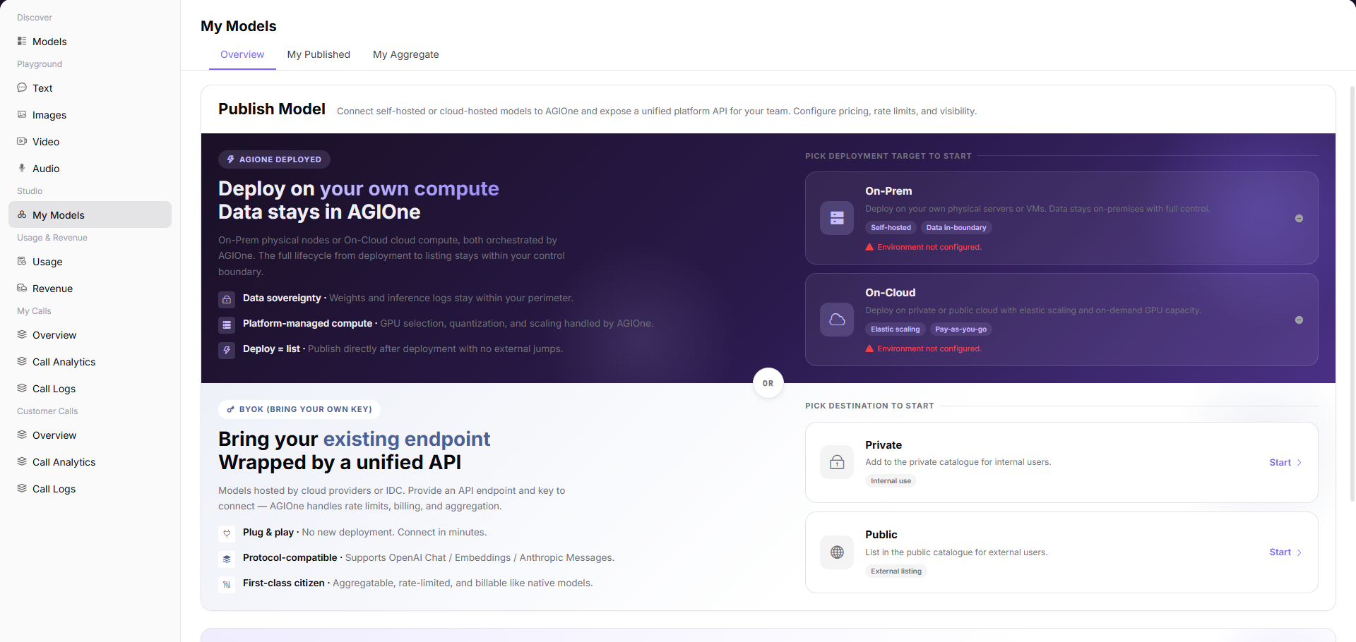Screen dimensions: 1356x642
Task: Click the warning triangle under On-Cloud
Action: (869, 349)
